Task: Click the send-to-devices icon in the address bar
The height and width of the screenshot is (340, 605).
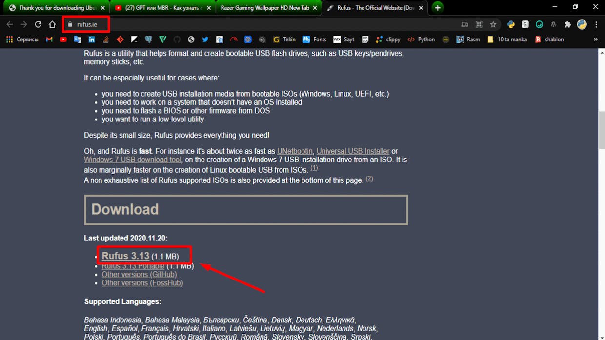Action: [464, 24]
